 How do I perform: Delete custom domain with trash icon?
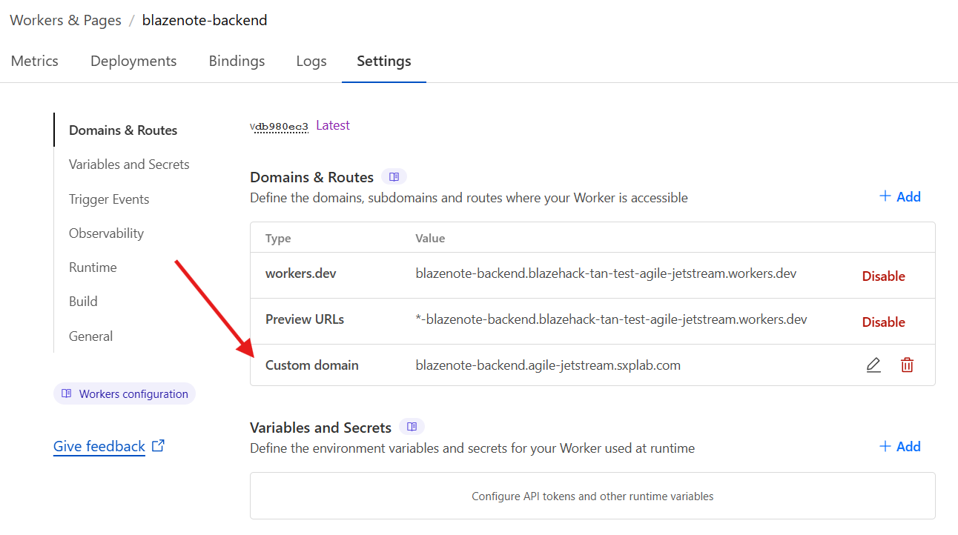point(907,365)
